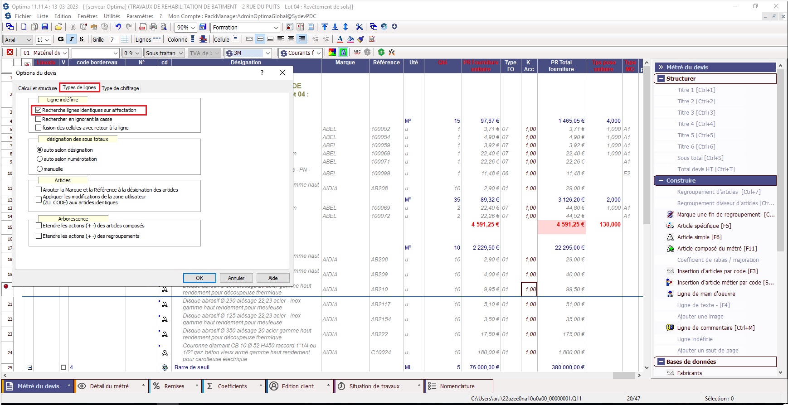Insert Article spécifique [F5] from side panel

click(x=704, y=226)
